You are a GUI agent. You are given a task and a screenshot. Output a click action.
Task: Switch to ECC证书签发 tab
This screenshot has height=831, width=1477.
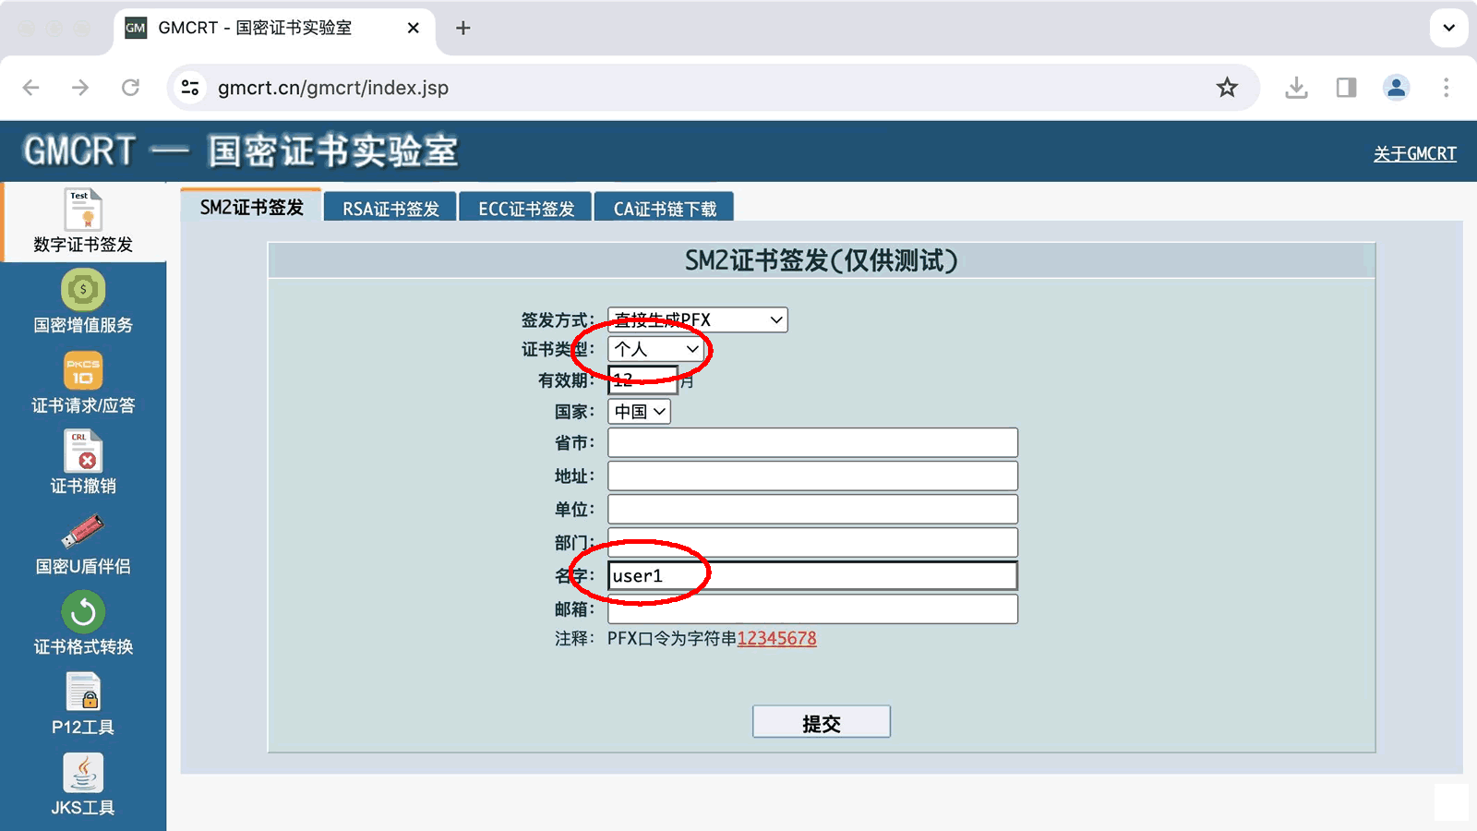(526, 209)
